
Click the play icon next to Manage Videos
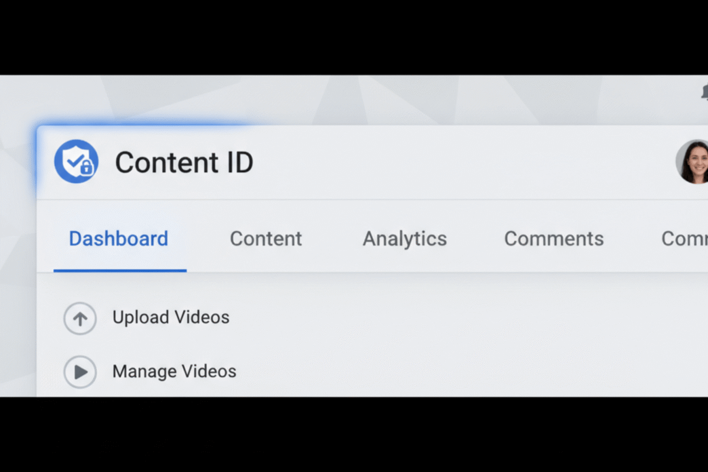pyautogui.click(x=80, y=372)
